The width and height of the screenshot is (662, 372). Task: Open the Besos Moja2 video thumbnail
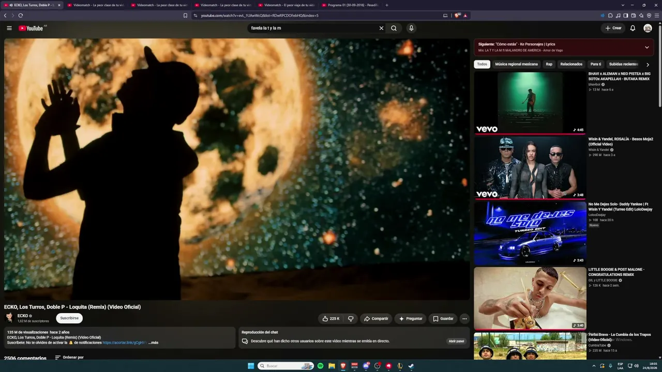coord(530,167)
